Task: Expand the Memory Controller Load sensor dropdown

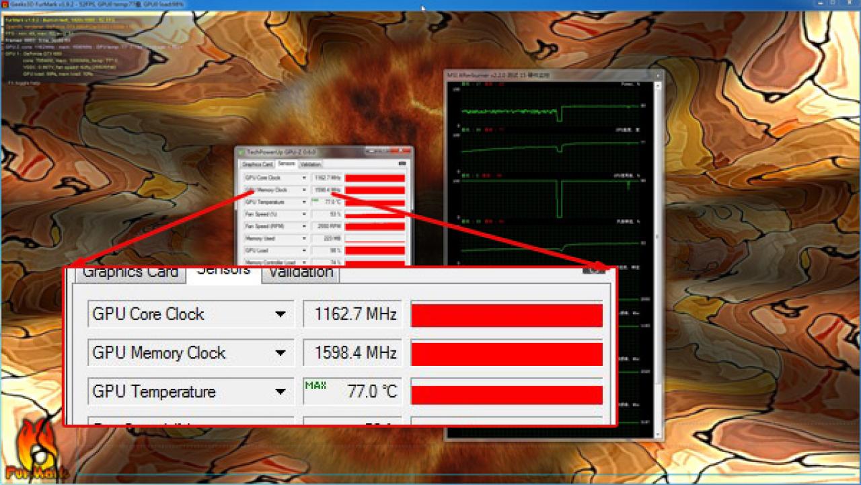Action: (x=304, y=262)
